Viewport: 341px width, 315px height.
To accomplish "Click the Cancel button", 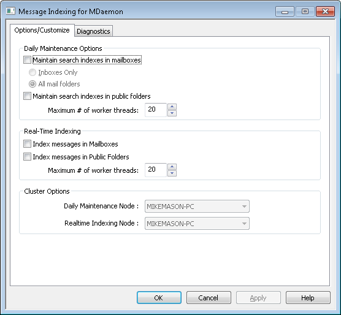I will pos(209,298).
